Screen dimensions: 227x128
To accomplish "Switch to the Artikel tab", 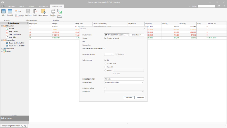I will pyautogui.click(x=22, y=6).
